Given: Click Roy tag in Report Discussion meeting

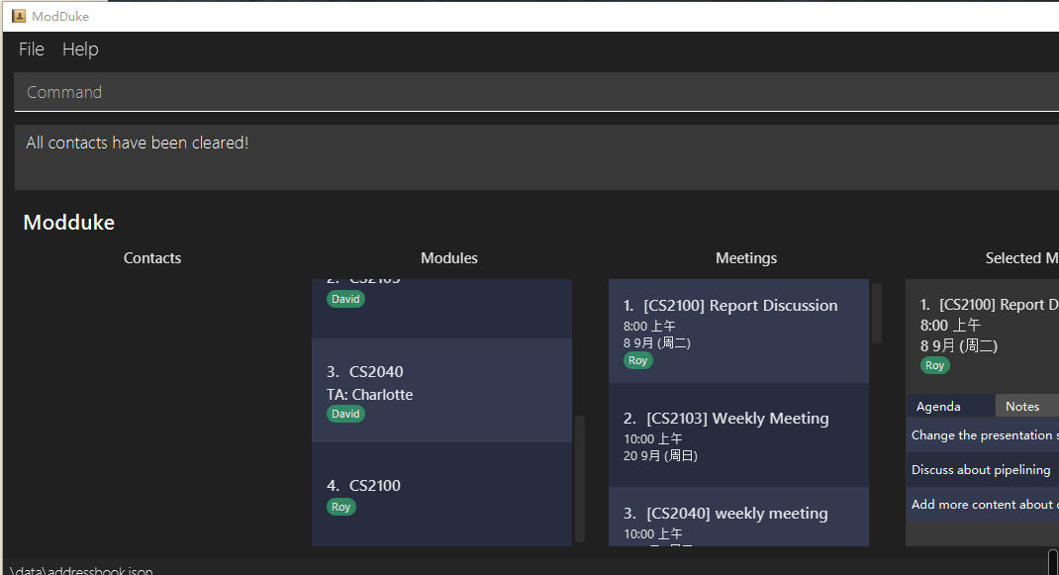Looking at the screenshot, I should point(637,361).
